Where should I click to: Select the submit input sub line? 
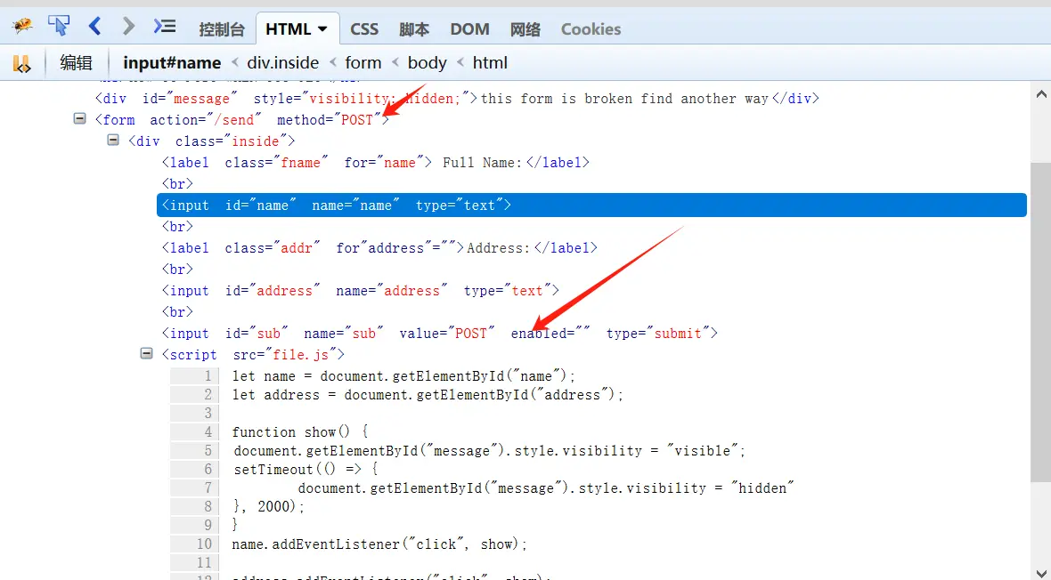pyautogui.click(x=439, y=334)
